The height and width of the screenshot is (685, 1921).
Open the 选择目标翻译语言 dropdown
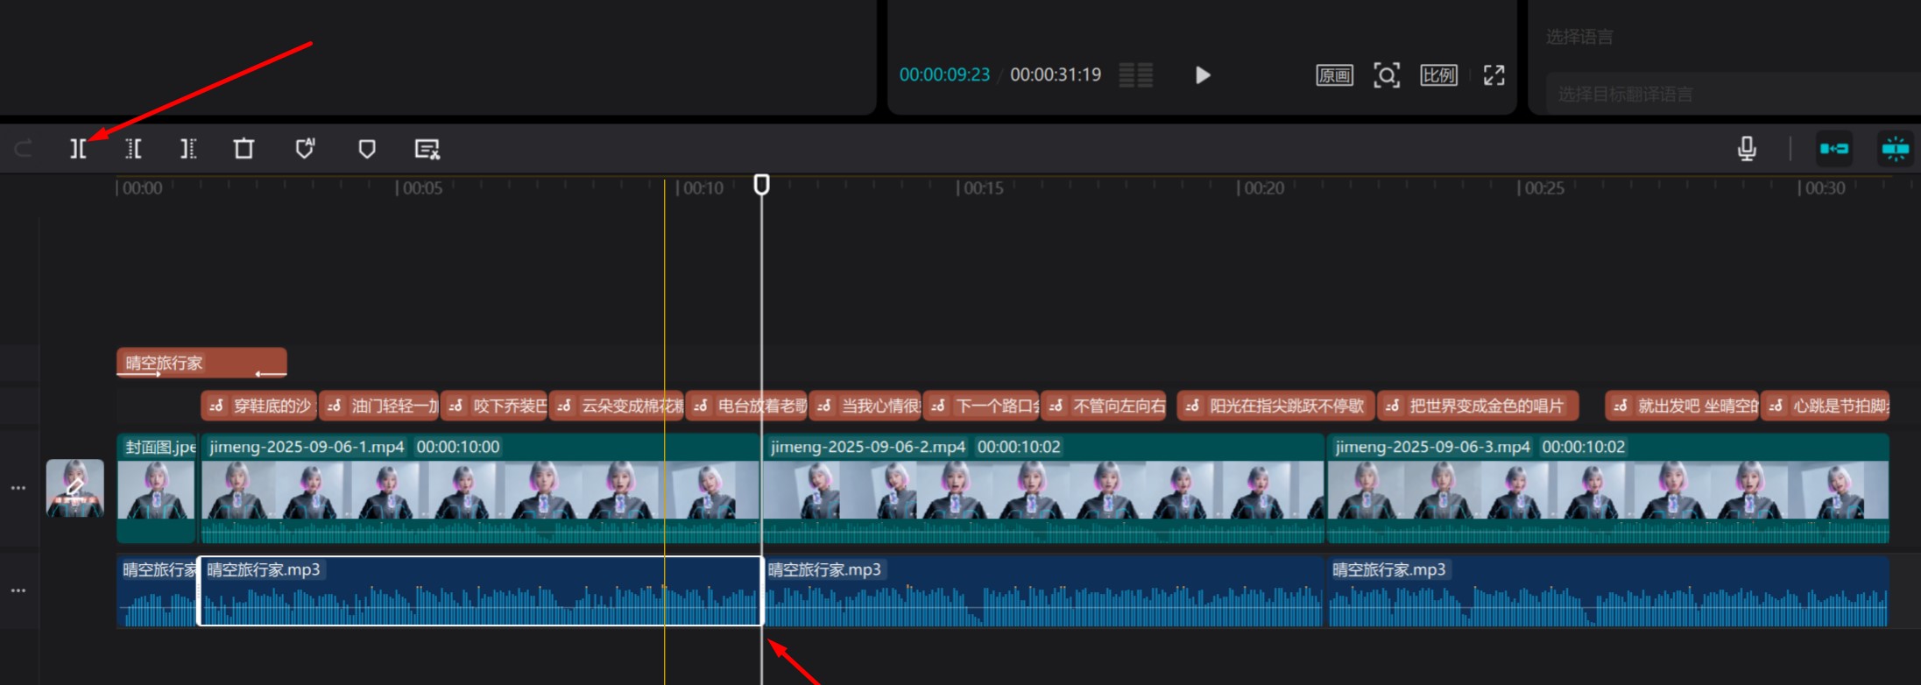click(x=1717, y=95)
